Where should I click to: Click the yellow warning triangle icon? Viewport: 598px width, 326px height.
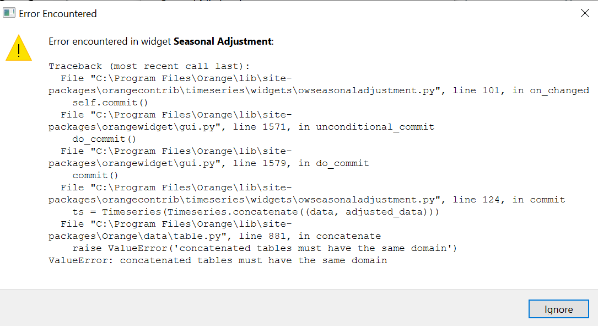tap(18, 47)
